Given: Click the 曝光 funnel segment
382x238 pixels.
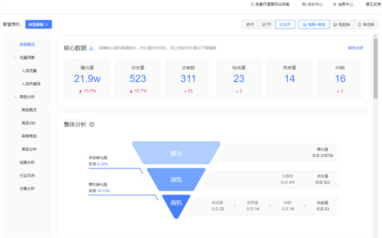Looking at the screenshot, I should click(176, 153).
